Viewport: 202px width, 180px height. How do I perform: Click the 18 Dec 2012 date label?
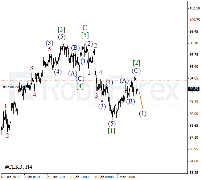click(10, 177)
